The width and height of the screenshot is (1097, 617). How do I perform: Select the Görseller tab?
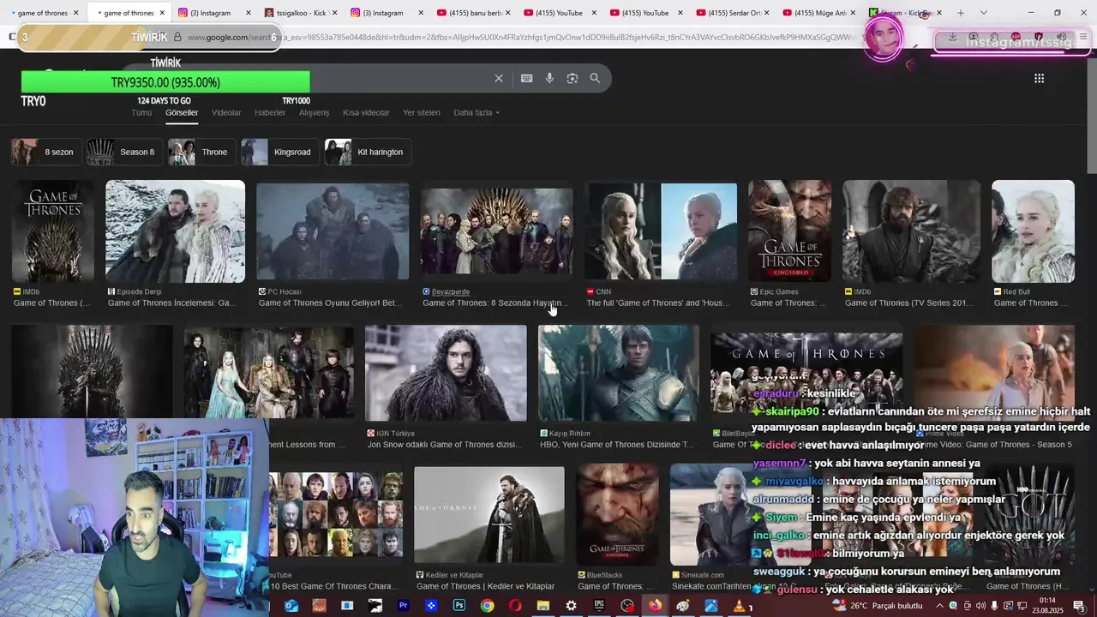point(182,113)
